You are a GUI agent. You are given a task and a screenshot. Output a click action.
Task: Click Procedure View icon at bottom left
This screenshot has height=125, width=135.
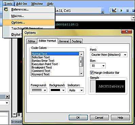pyautogui.click(x=14, y=115)
